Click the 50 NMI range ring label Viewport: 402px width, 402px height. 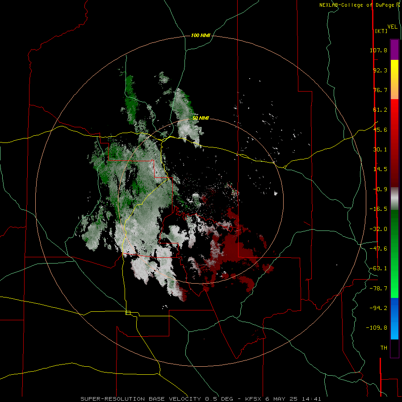201,118
